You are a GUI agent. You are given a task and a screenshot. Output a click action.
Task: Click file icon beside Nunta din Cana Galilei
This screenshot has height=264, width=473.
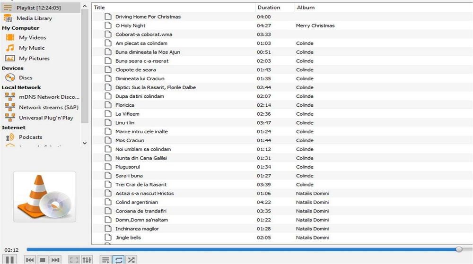coord(108,158)
